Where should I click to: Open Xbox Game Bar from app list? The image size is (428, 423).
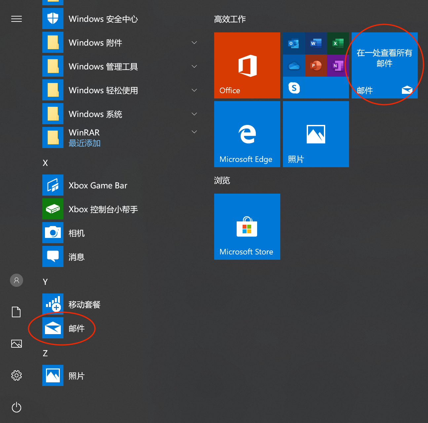tap(97, 185)
